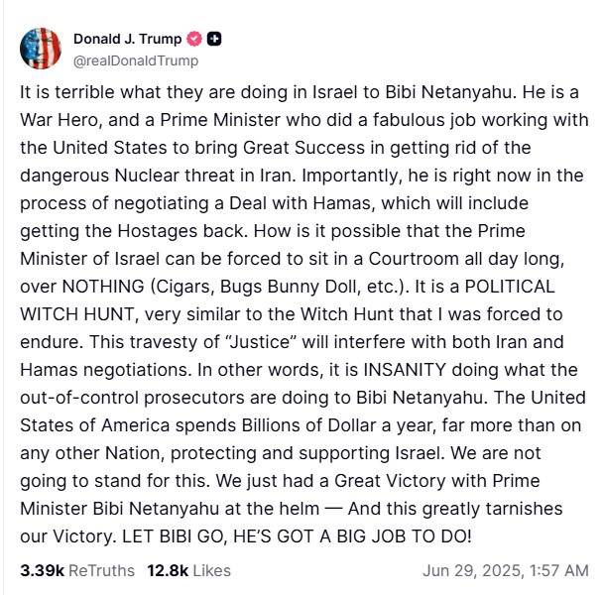
Task: View the 3.39k ReTruths list
Action: [77, 570]
